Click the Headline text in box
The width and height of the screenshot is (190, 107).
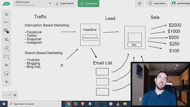tap(90, 30)
